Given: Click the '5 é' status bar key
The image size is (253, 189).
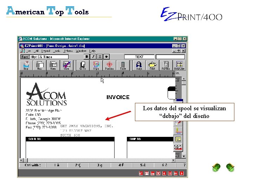Looking at the screenshot, I should click(x=143, y=165).
